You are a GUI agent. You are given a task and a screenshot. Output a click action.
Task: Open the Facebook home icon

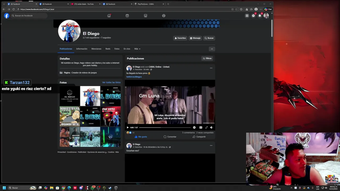click(109, 16)
